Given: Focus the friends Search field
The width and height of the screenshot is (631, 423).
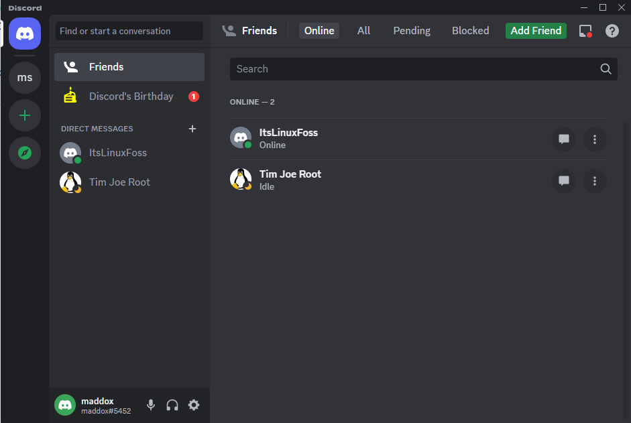Looking at the screenshot, I should click(x=423, y=69).
